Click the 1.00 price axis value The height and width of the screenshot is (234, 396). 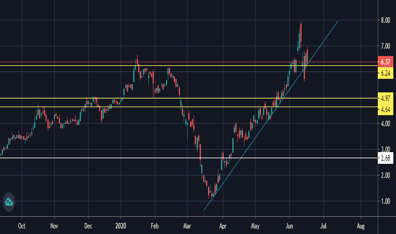[385, 201]
